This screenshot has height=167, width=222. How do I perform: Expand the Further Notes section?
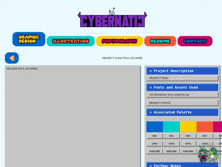tap(182, 165)
